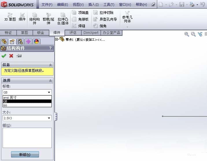Open the 帮助(H) menu
The width and height of the screenshot is (207, 161).
click(x=141, y=5)
